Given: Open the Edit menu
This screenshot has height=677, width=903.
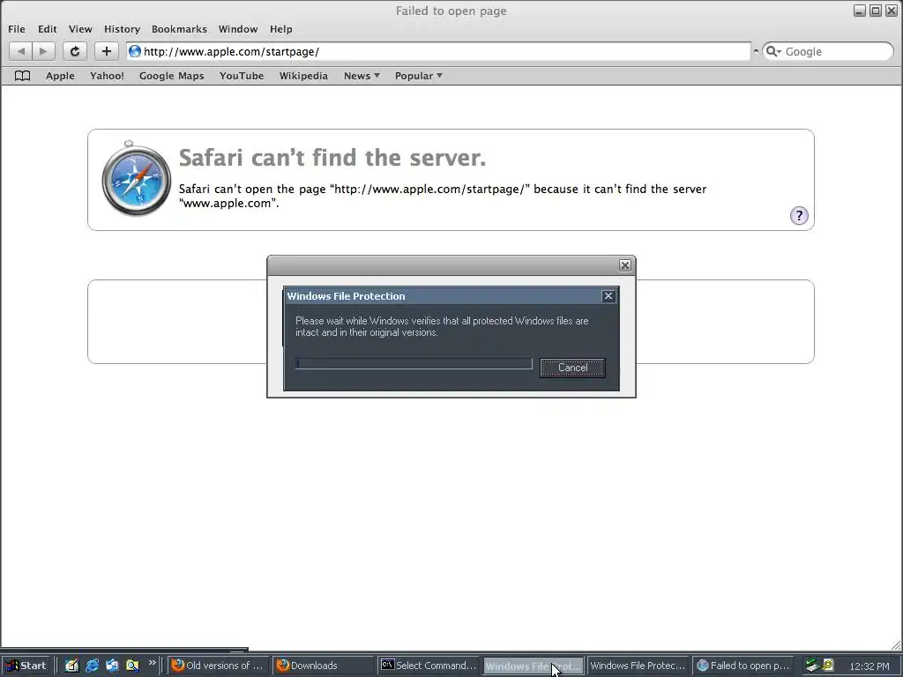Looking at the screenshot, I should coord(48,29).
